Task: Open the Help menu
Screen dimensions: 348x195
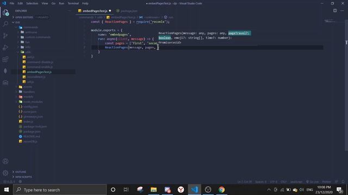Action: click(x=85, y=3)
